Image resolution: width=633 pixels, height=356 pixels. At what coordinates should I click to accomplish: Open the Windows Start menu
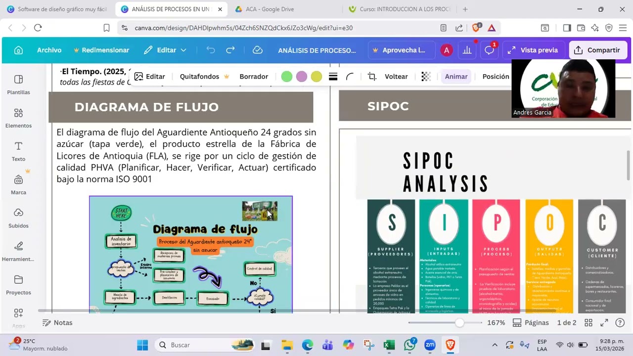142,345
